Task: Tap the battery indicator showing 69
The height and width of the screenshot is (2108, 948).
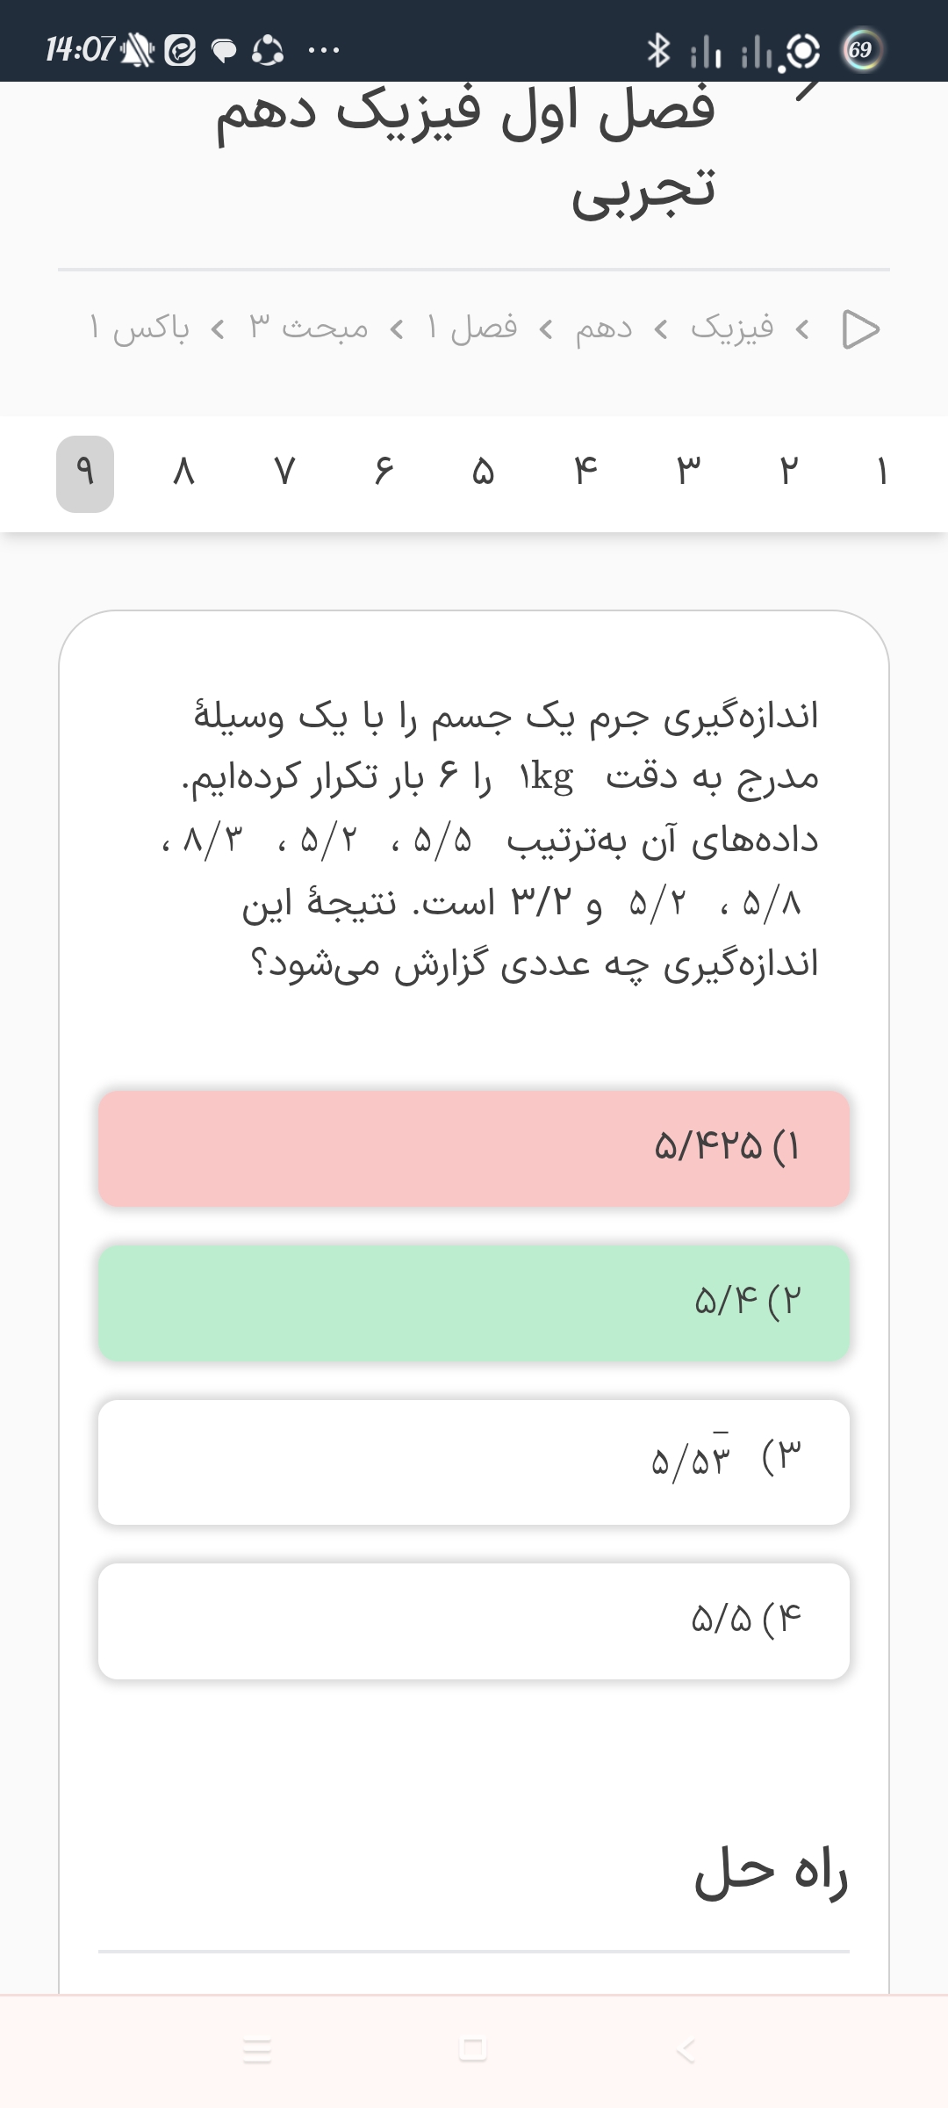Action: pos(860,50)
